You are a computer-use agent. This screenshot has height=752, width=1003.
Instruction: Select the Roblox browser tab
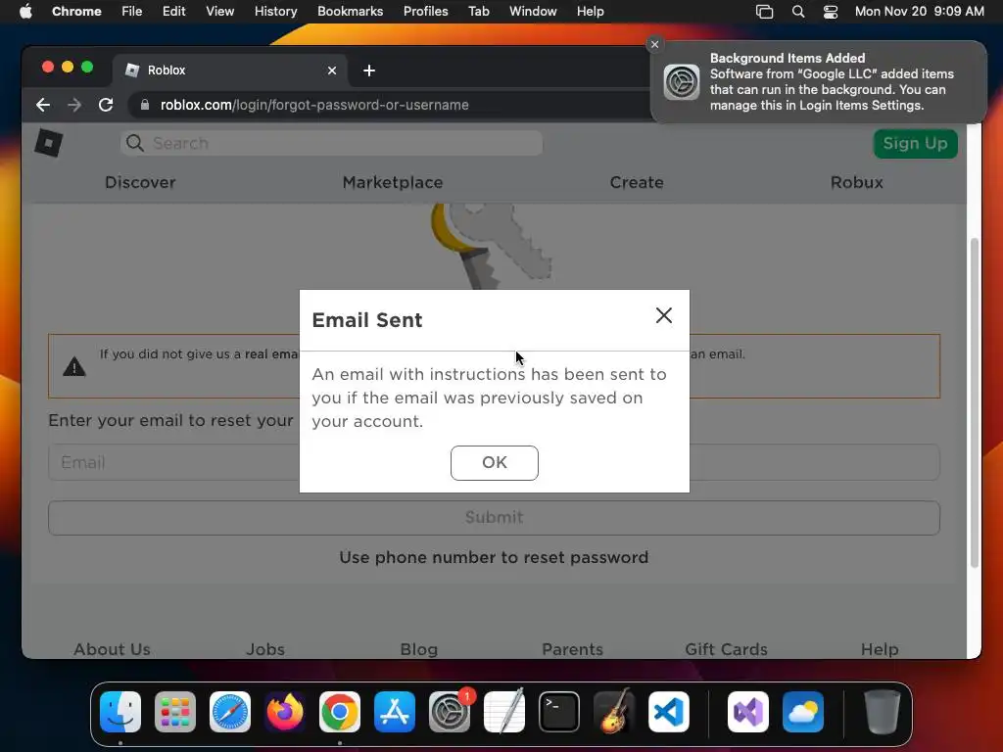point(230,70)
